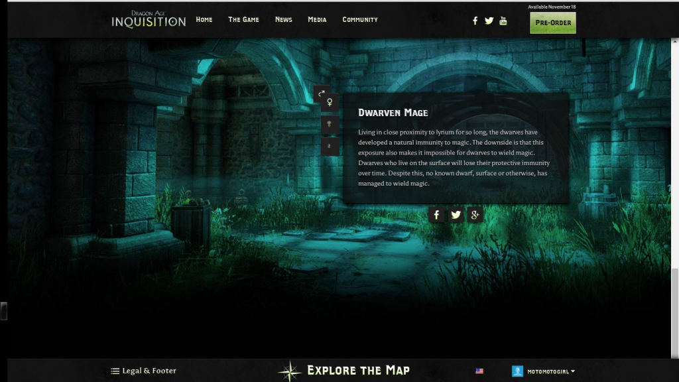The image size is (679, 382).
Task: Go to the News section
Action: (283, 20)
